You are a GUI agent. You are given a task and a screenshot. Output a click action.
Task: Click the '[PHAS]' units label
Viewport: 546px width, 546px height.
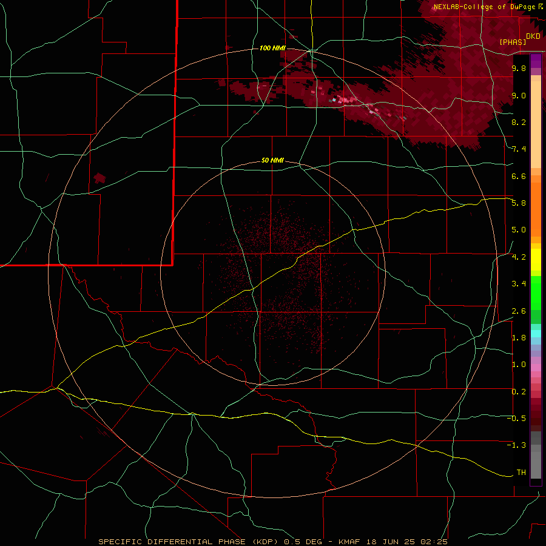(x=513, y=42)
